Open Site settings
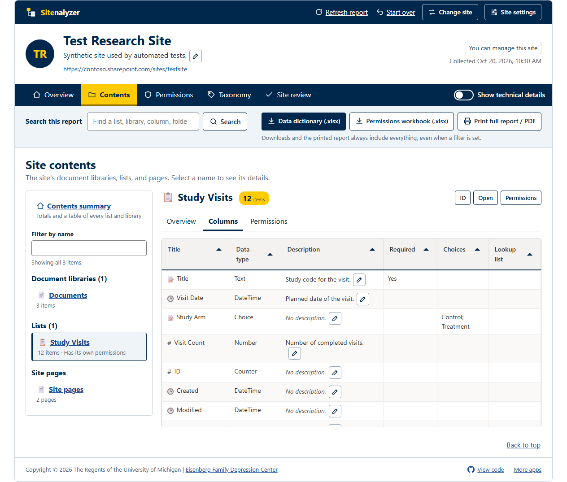The image size is (567, 482). [x=513, y=13]
